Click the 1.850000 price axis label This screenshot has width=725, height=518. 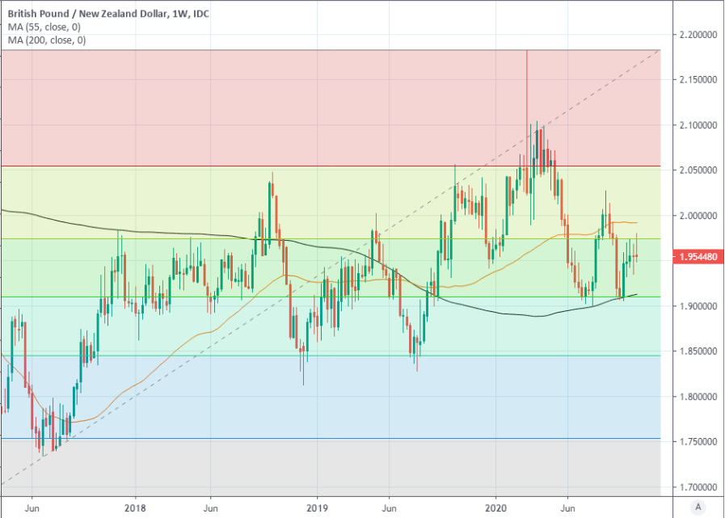(x=697, y=352)
